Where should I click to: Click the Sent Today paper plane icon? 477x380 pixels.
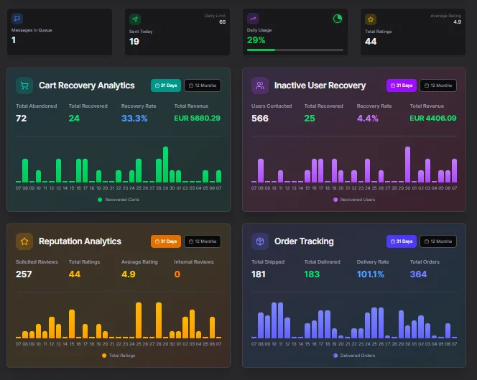tap(134, 19)
